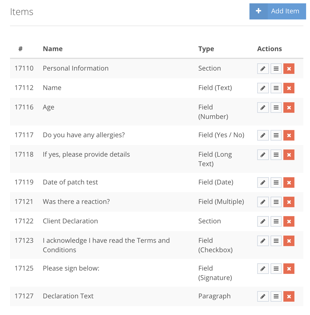Edit the Personal Information section
The height and width of the screenshot is (315, 310).
coord(263,69)
